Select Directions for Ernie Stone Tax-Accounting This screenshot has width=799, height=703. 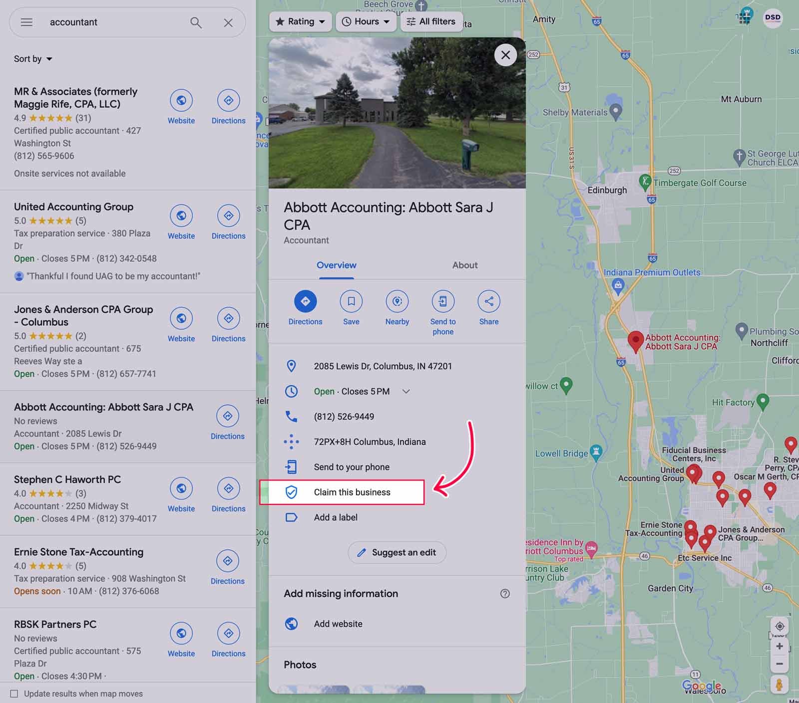coord(228,561)
